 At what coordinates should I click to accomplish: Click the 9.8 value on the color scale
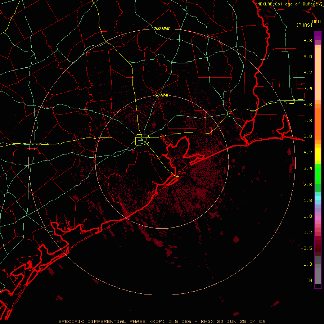(308, 40)
